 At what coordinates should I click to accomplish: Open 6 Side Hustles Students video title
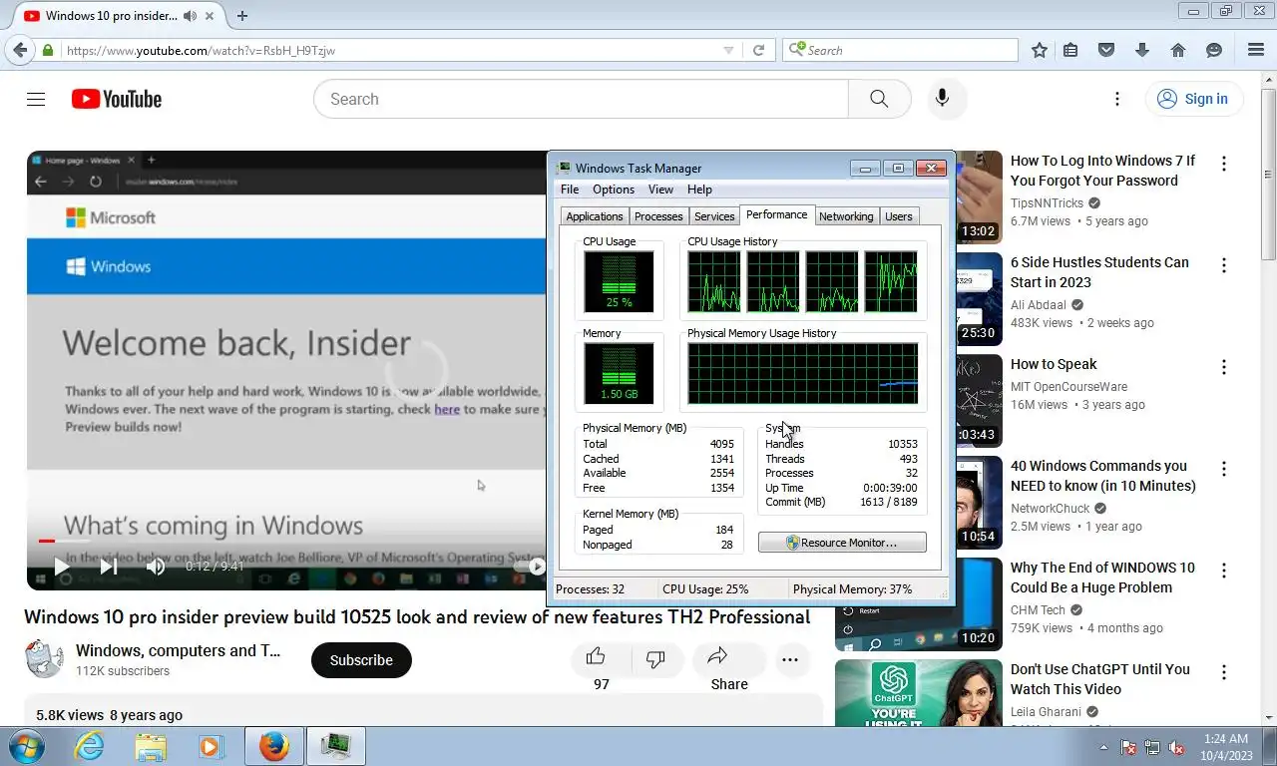point(1099,272)
